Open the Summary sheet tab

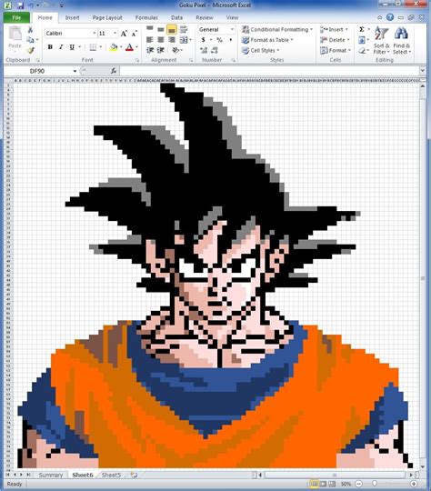(51, 475)
